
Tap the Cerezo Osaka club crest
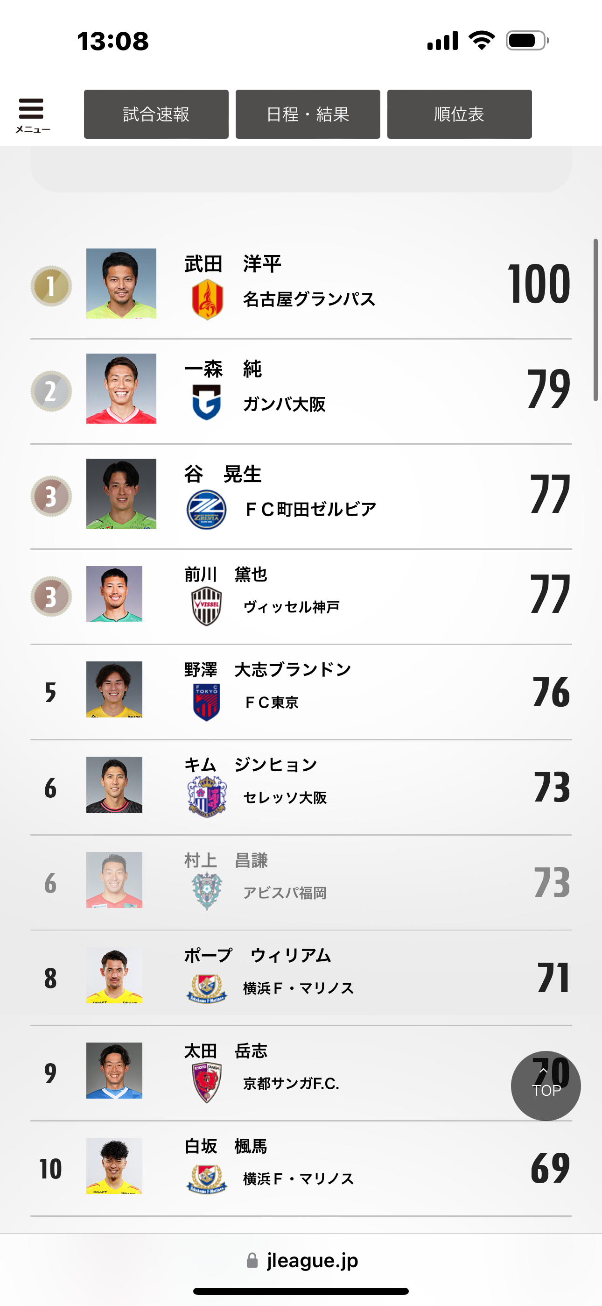(207, 797)
